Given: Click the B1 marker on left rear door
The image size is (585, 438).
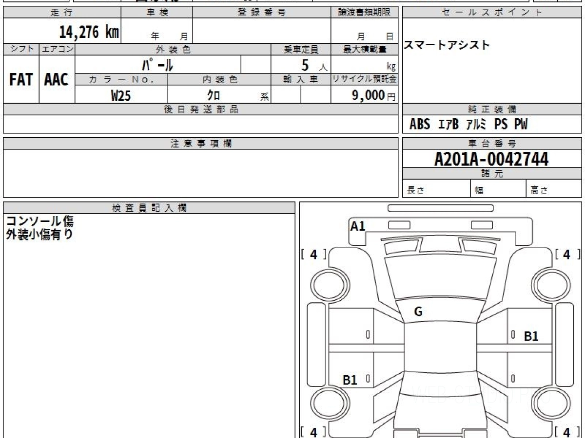Looking at the screenshot, I should click(350, 380).
